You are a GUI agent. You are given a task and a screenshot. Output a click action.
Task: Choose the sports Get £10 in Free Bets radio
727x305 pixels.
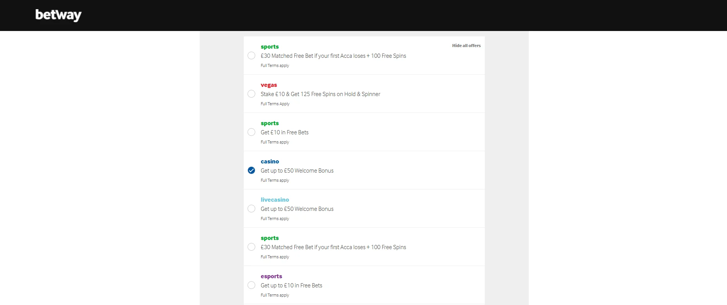point(251,132)
